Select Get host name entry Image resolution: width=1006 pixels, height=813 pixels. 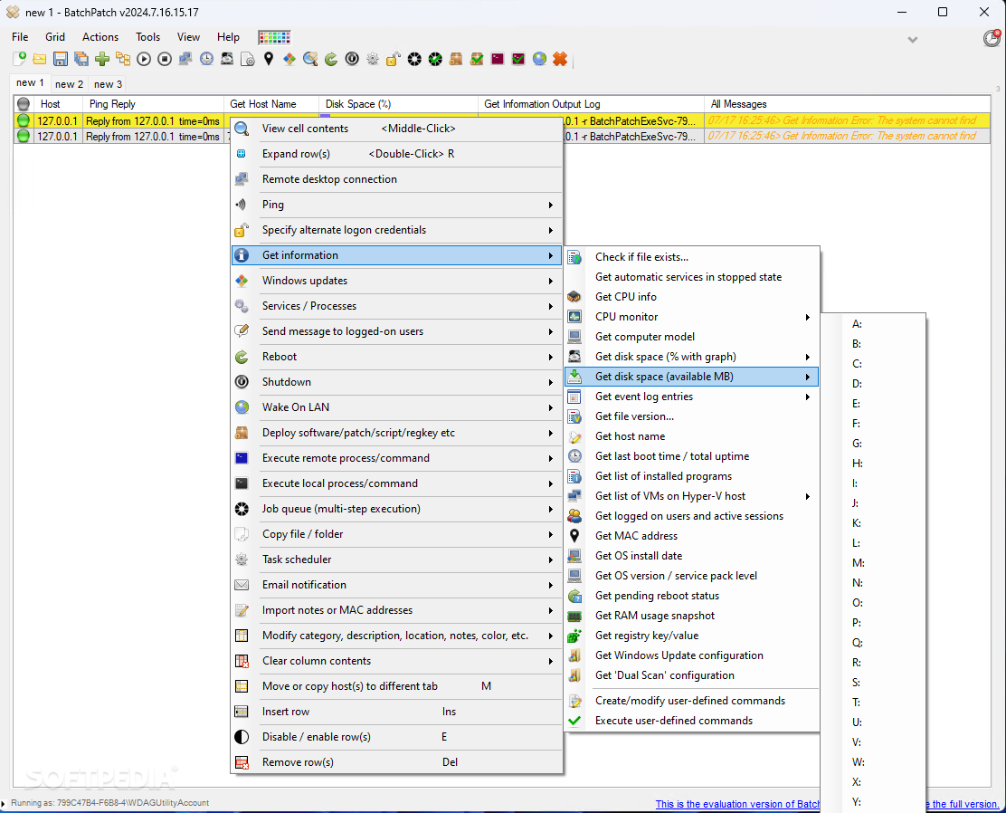click(691, 436)
